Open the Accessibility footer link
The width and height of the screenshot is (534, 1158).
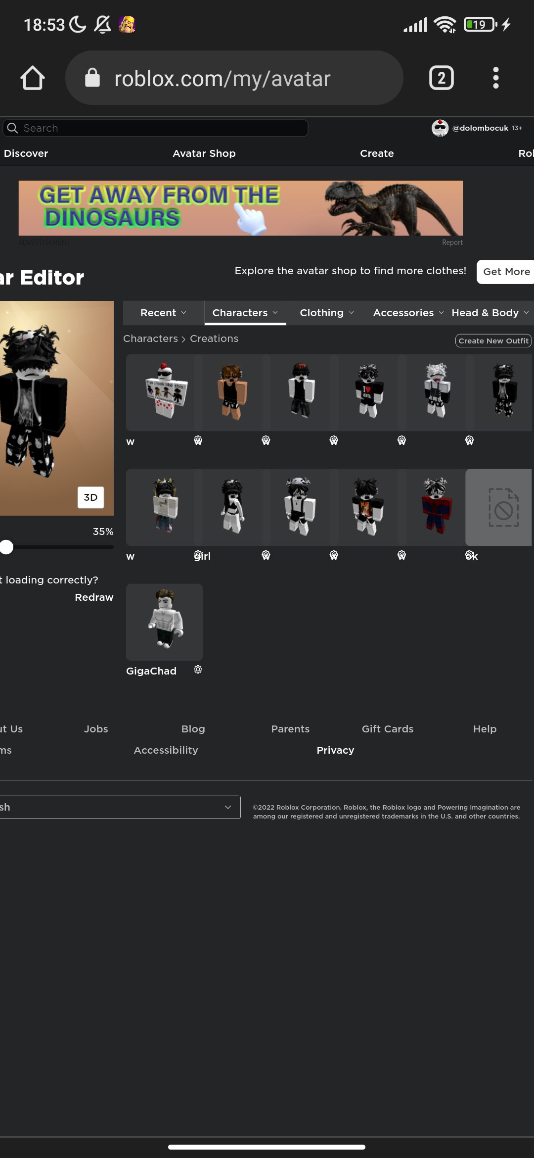click(166, 750)
